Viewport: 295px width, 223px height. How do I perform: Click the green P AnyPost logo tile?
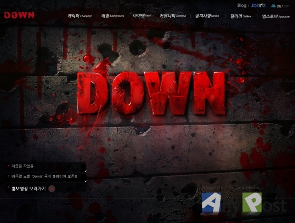tap(252, 202)
